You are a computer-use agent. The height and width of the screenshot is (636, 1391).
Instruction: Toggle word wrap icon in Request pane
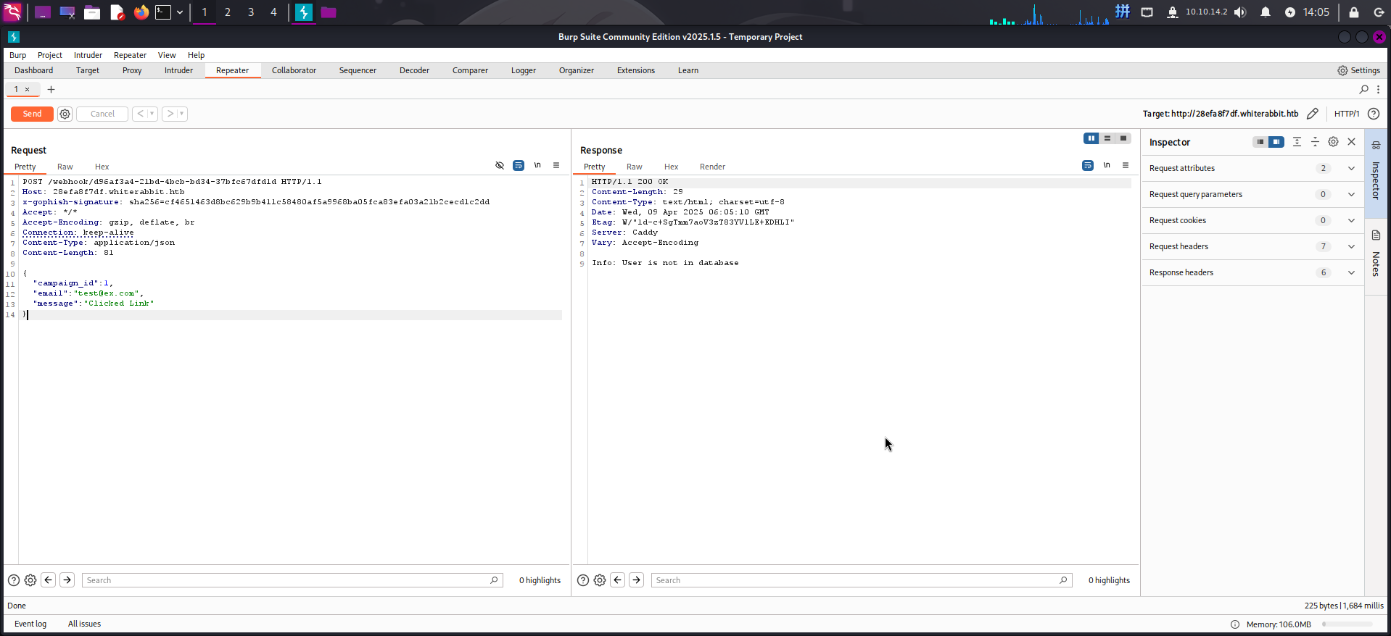tap(519, 166)
